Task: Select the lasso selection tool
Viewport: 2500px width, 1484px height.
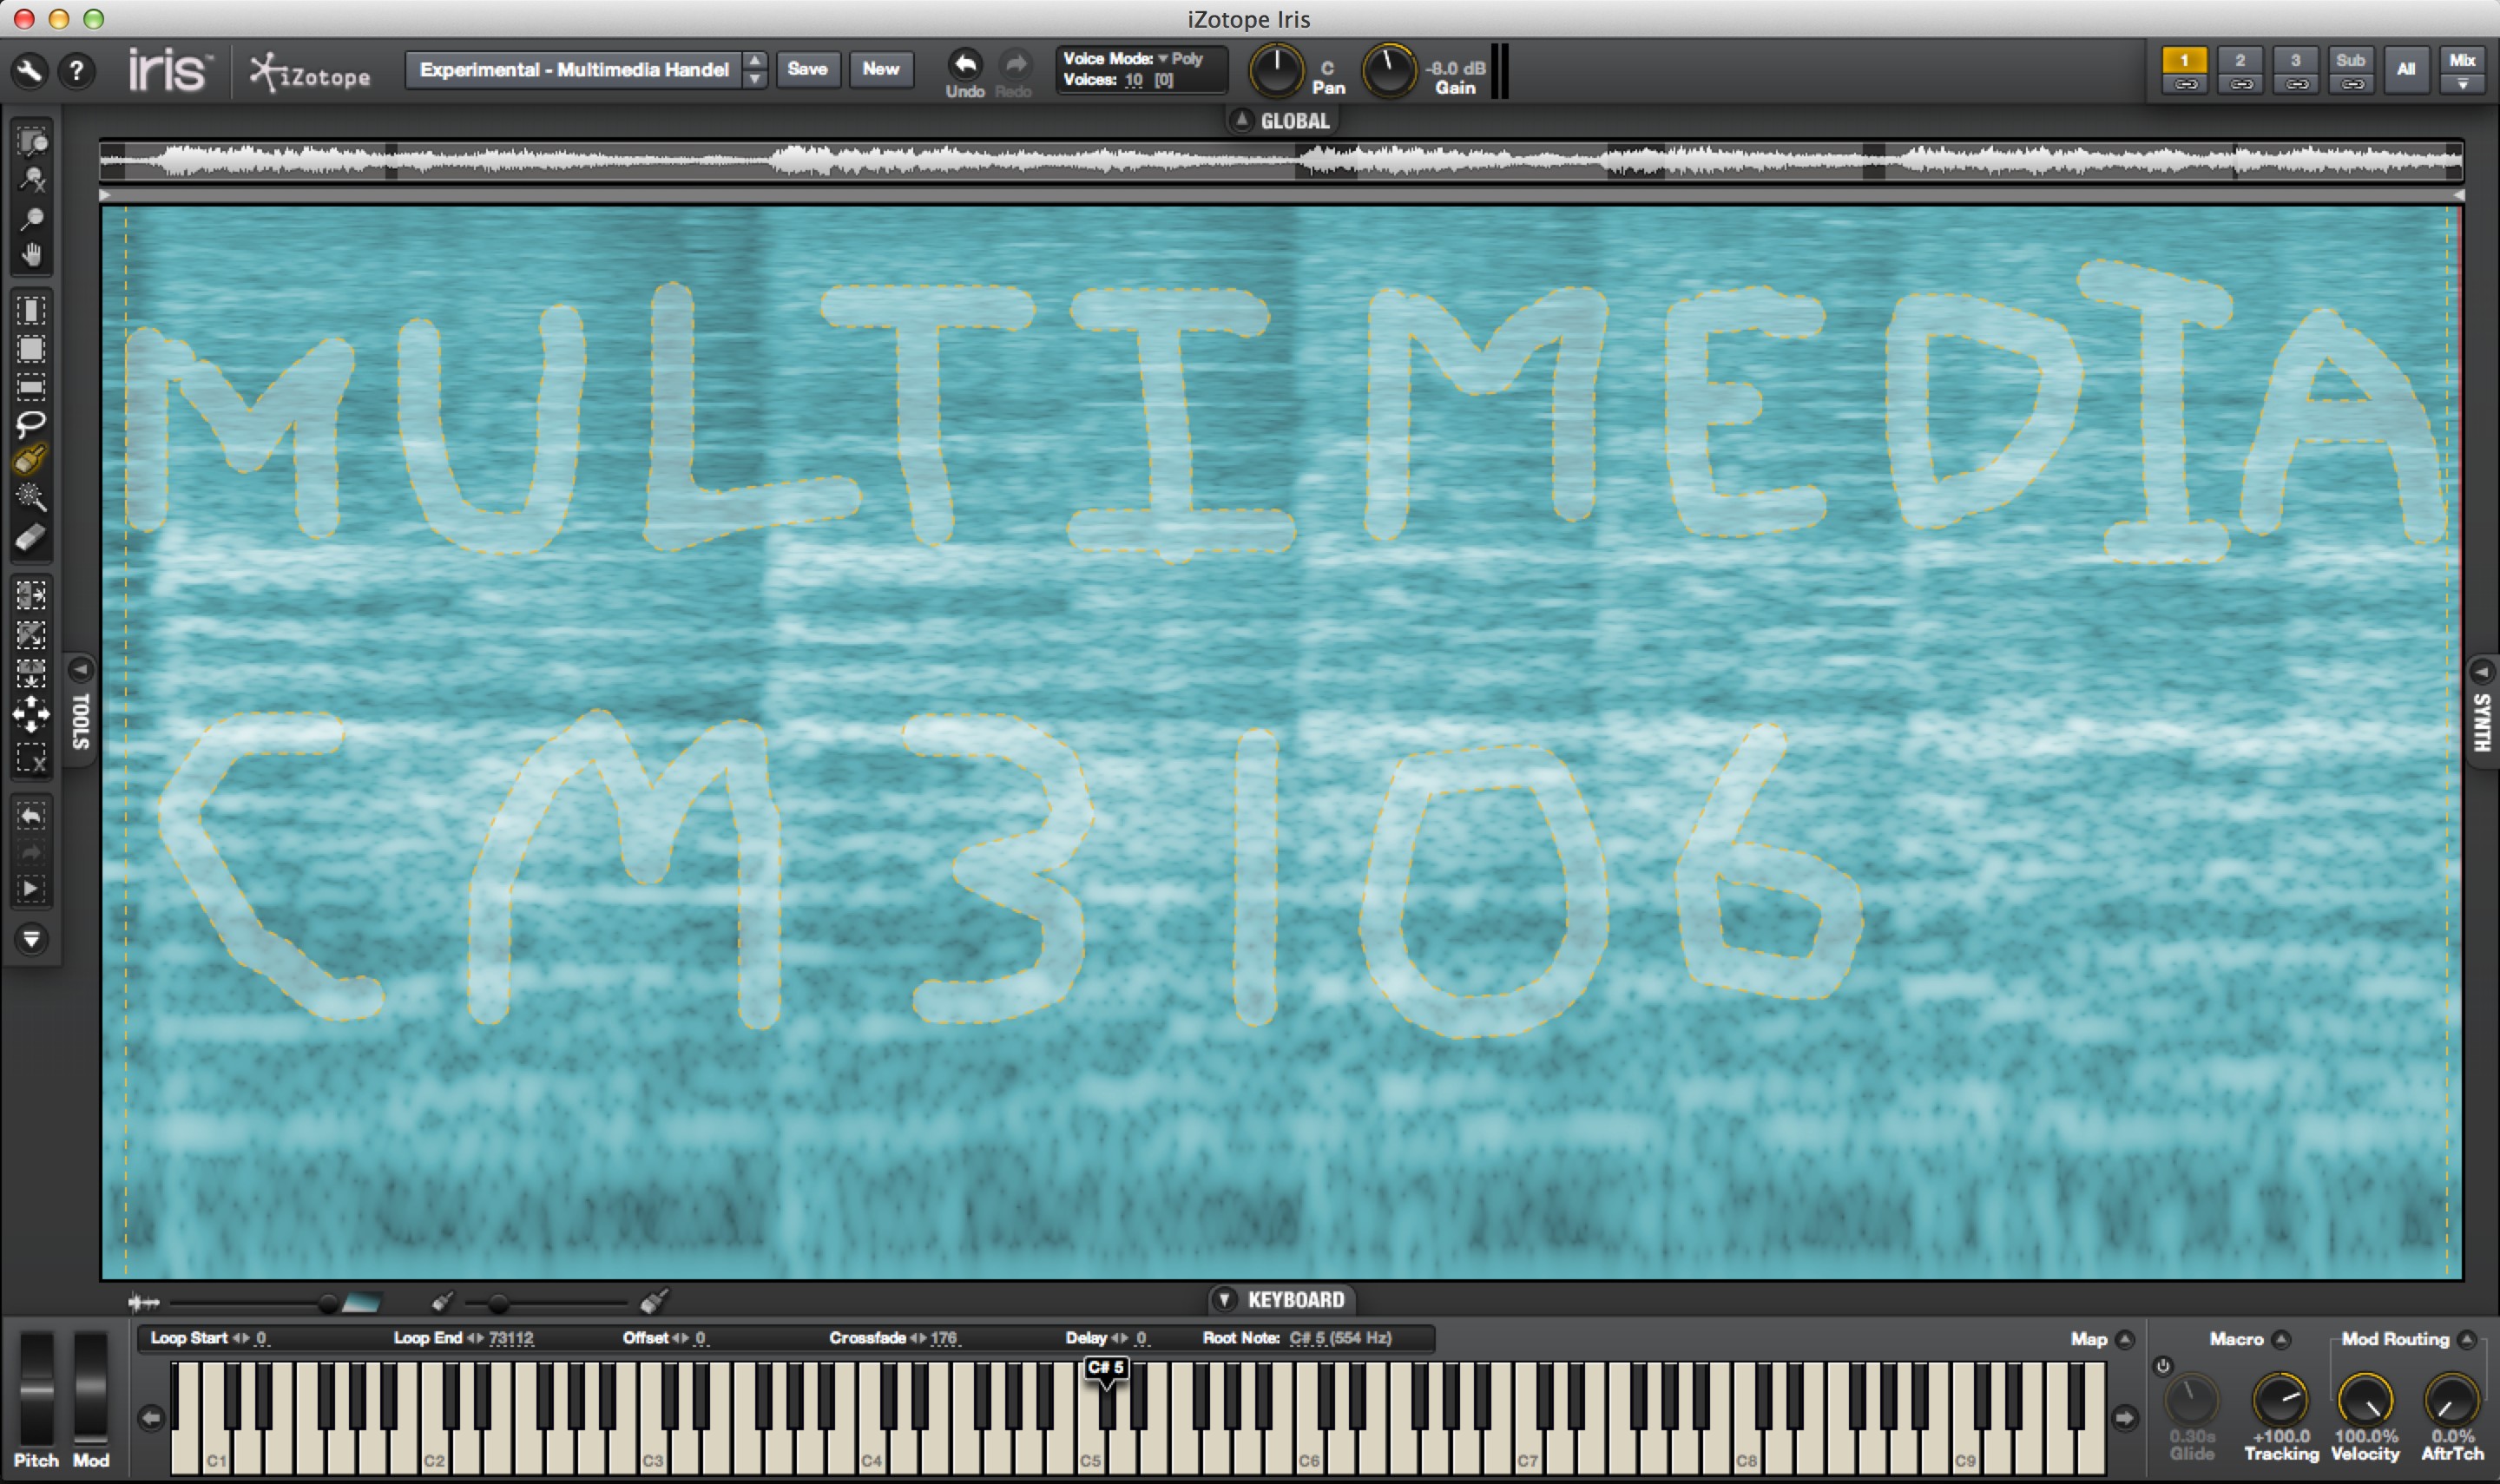Action: [x=31, y=424]
